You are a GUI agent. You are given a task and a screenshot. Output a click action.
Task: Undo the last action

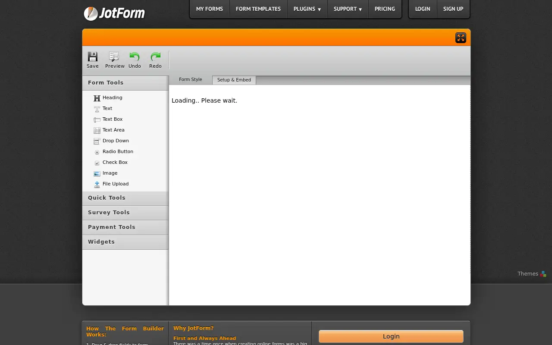135,60
